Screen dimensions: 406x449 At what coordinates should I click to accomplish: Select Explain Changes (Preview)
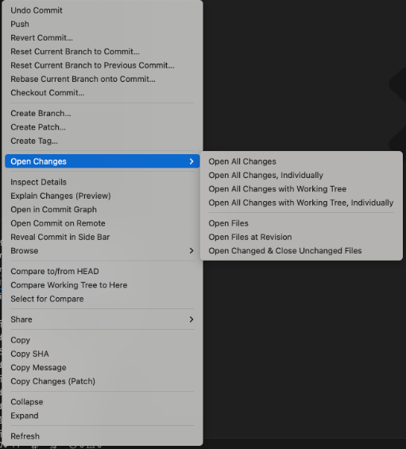pyautogui.click(x=60, y=195)
